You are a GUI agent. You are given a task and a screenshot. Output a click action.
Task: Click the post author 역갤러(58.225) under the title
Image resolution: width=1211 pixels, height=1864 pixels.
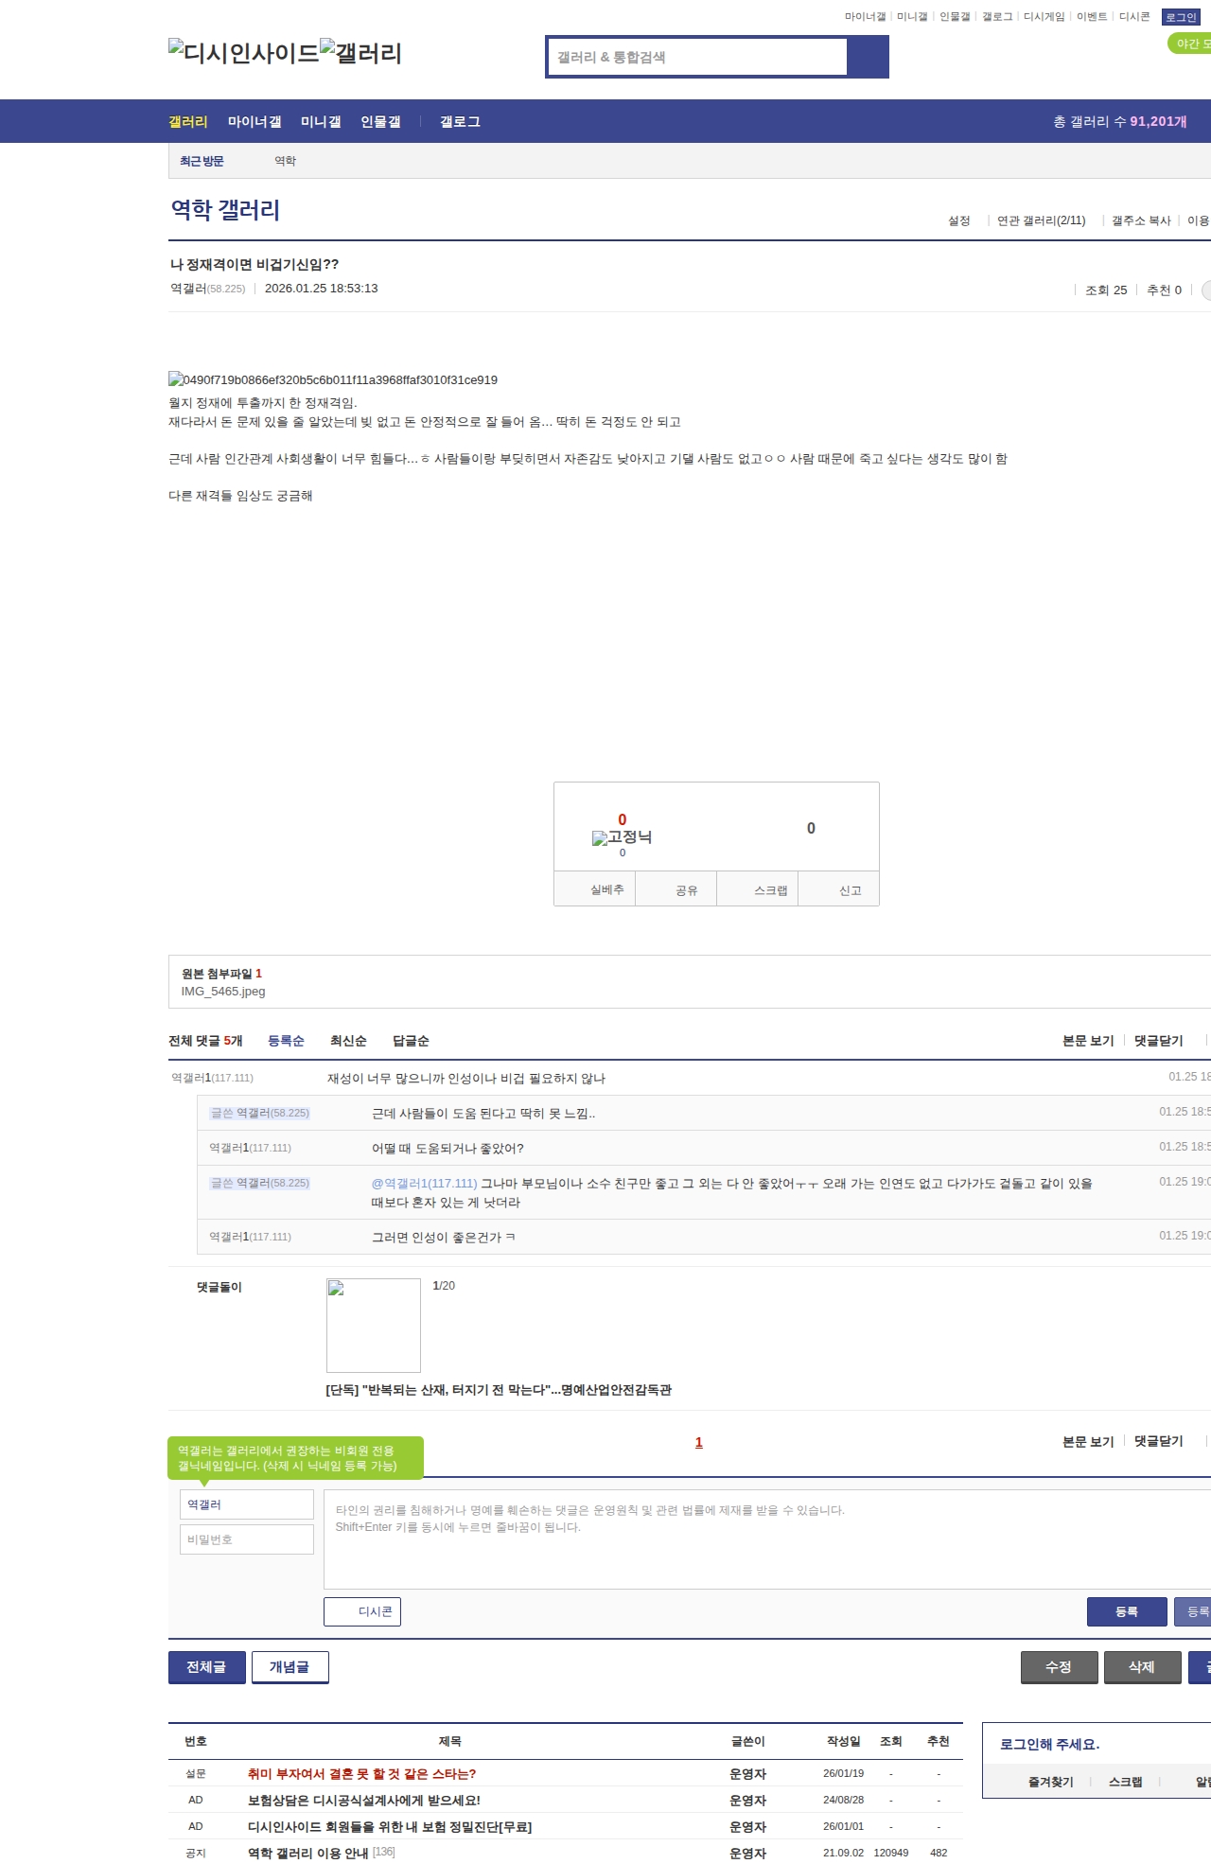(x=207, y=289)
